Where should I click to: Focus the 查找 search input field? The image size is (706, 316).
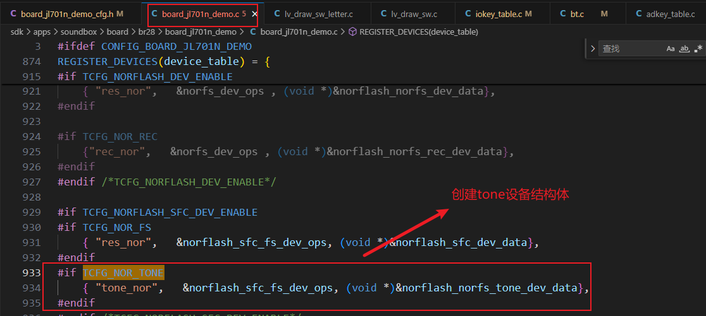[x=632, y=49]
